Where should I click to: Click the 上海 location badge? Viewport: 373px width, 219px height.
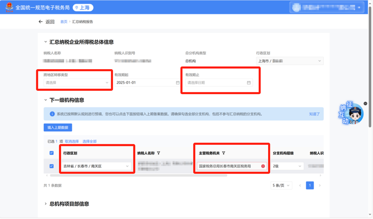83,8
